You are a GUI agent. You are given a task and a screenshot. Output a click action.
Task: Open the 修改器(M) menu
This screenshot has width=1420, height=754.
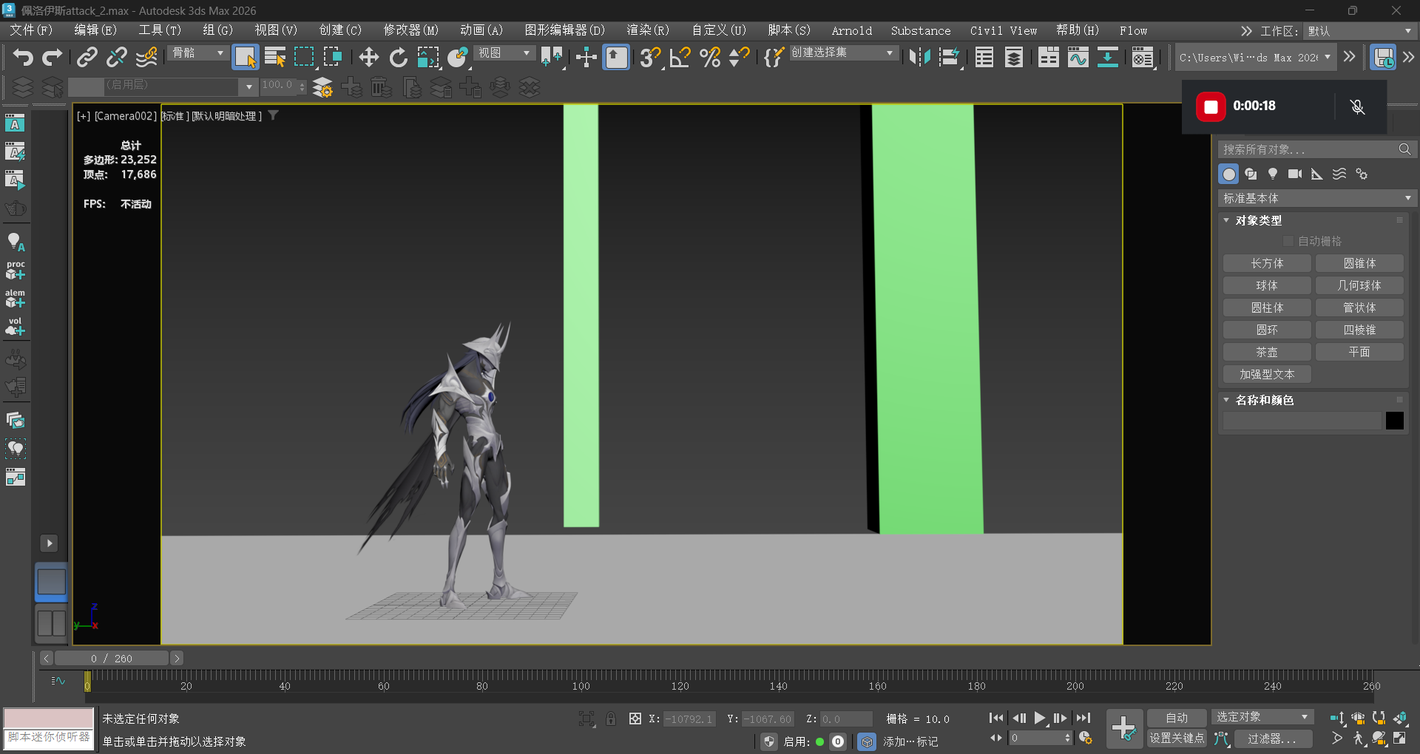point(410,30)
